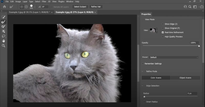Select the Zoom tool

(4, 45)
